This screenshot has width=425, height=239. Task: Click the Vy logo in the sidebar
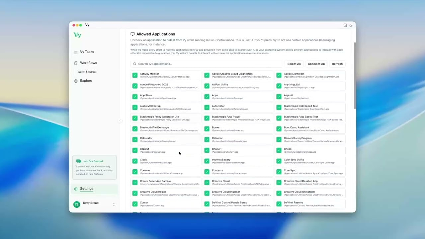pos(77,35)
